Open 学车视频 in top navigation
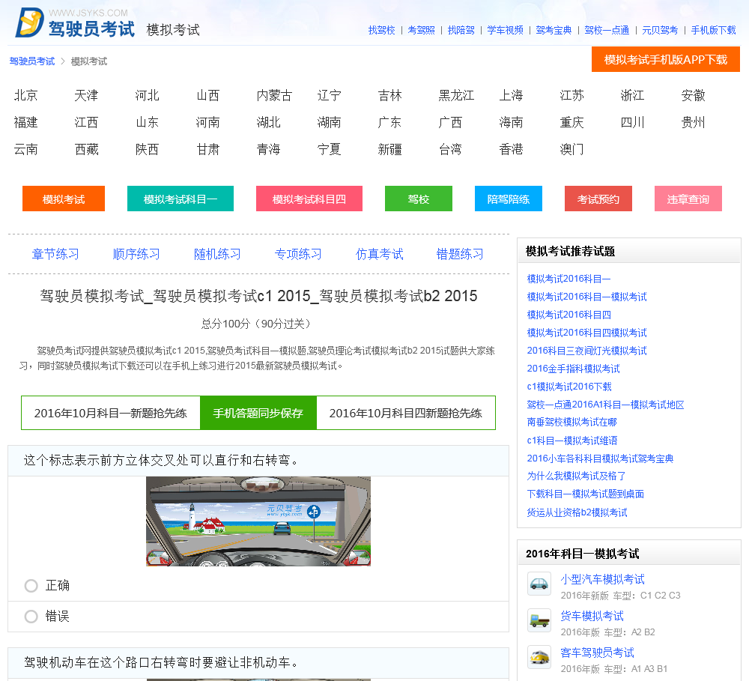Image resolution: width=749 pixels, height=681 pixels. pos(505,30)
